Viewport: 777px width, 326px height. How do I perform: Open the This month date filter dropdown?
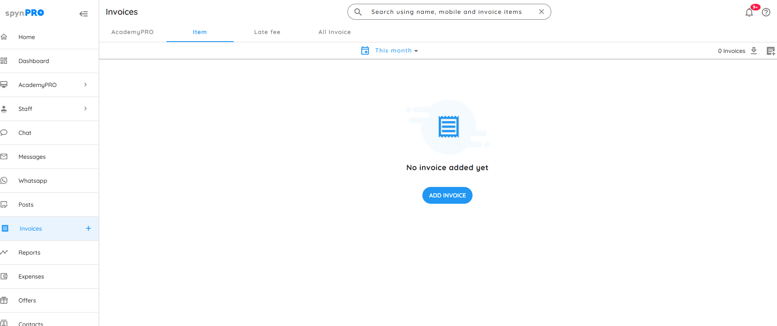coord(396,50)
